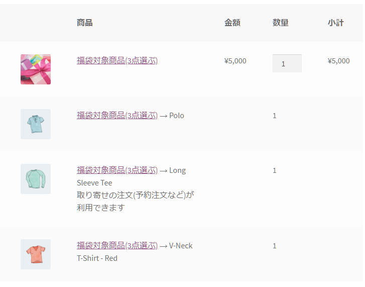365x287 pixels.
Task: Open 福袋対象商品(3点選ぶ) link in the ¥5,000 row
Action: pos(117,61)
